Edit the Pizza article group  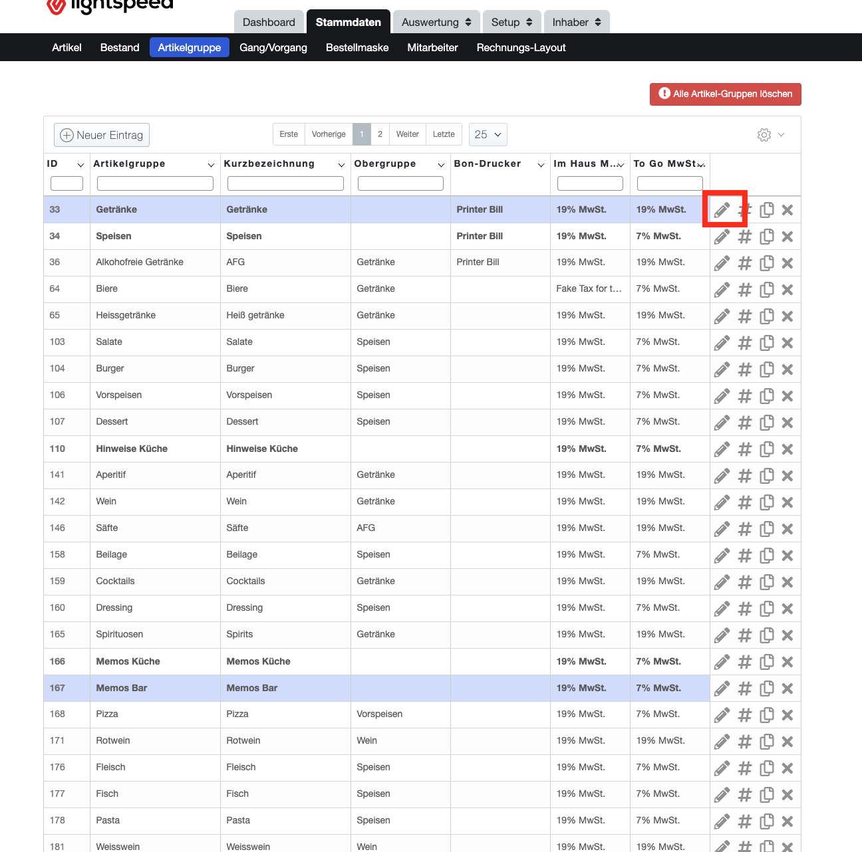[722, 715]
